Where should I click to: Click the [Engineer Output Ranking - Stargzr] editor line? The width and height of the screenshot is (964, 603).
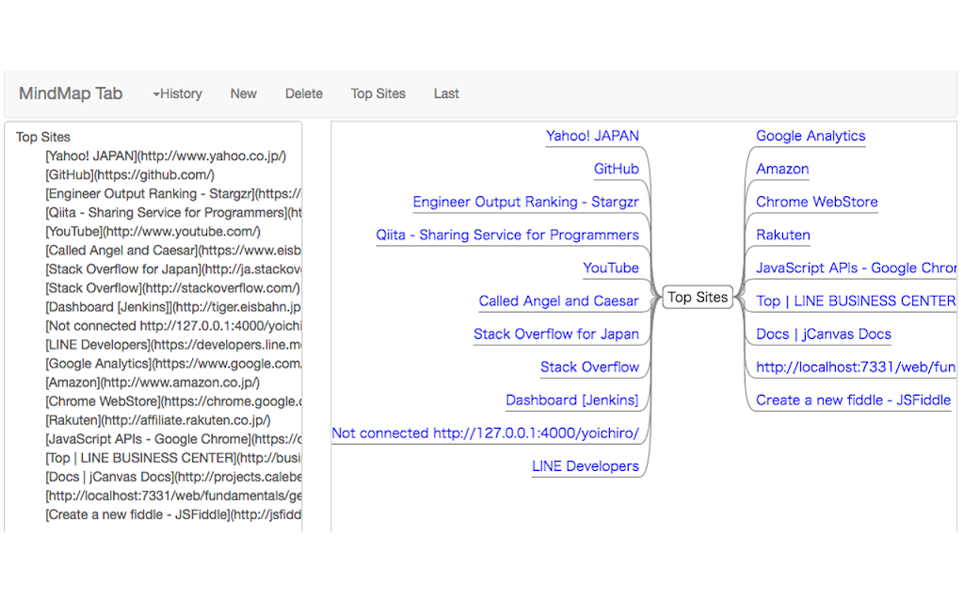coord(173,194)
